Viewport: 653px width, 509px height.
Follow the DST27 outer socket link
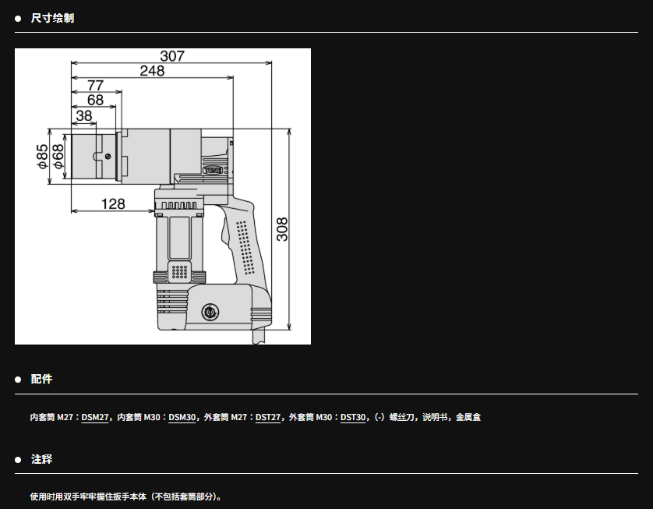pos(268,417)
